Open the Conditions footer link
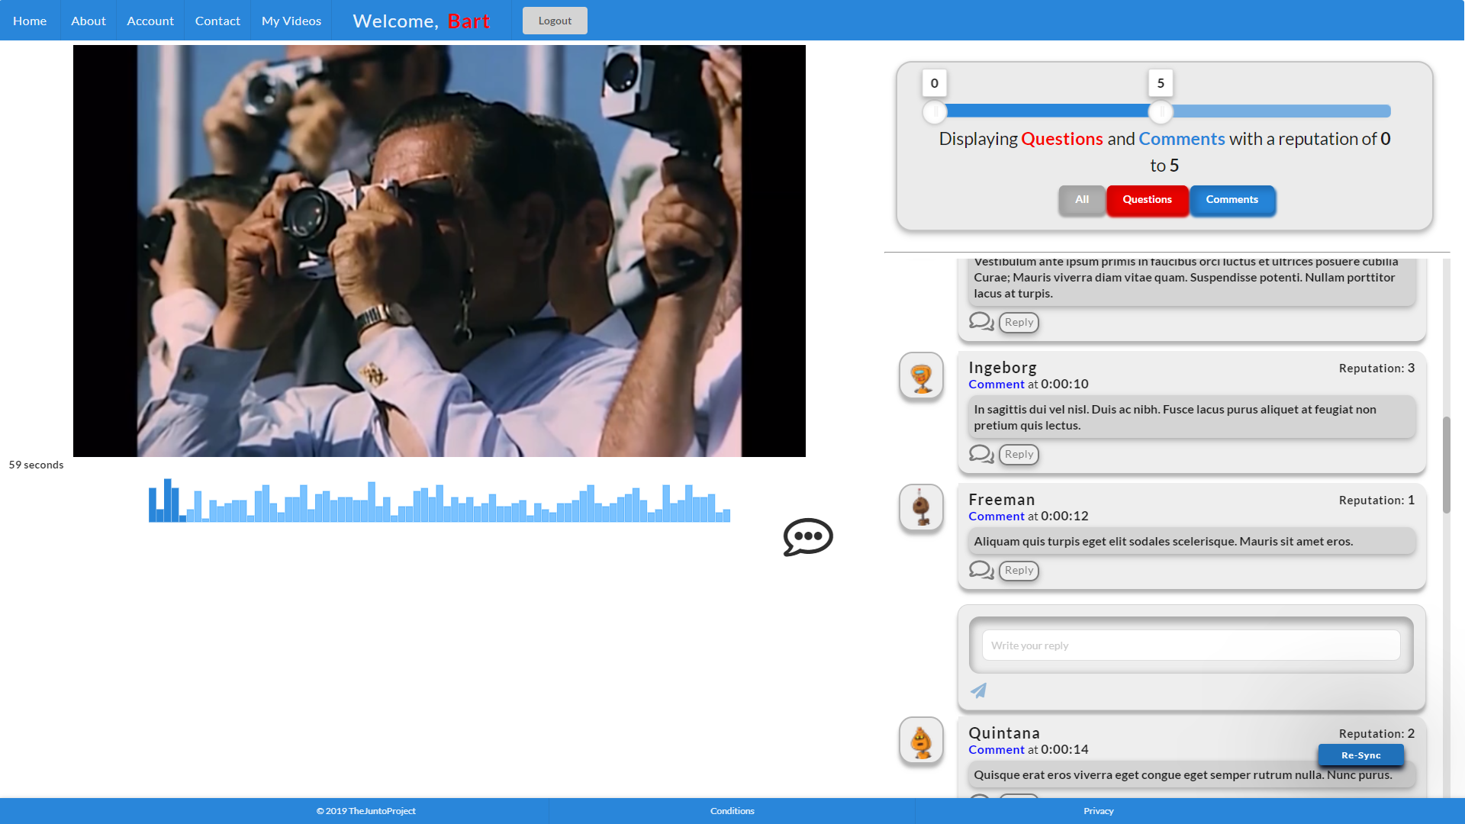This screenshot has height=824, width=1465. coord(732,811)
